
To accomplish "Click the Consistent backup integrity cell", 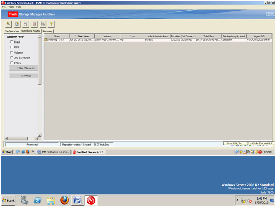I will click(233, 40).
